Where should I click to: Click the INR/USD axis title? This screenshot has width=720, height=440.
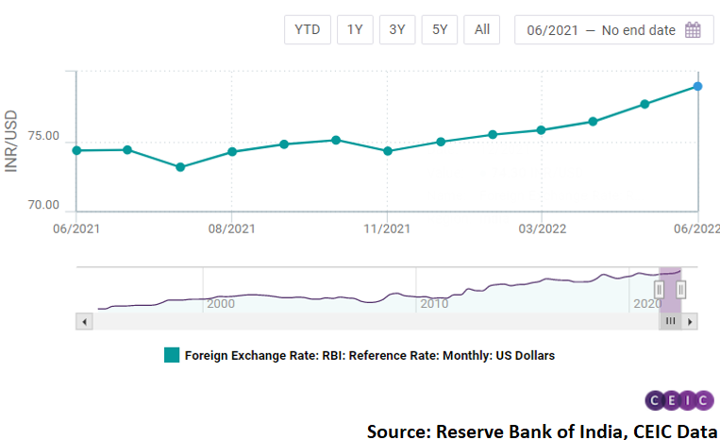tap(11, 142)
